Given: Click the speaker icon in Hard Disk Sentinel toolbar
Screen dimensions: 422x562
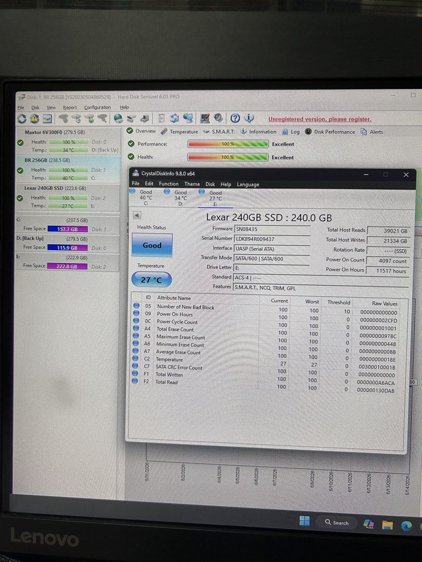Looking at the screenshot, I should (218, 118).
